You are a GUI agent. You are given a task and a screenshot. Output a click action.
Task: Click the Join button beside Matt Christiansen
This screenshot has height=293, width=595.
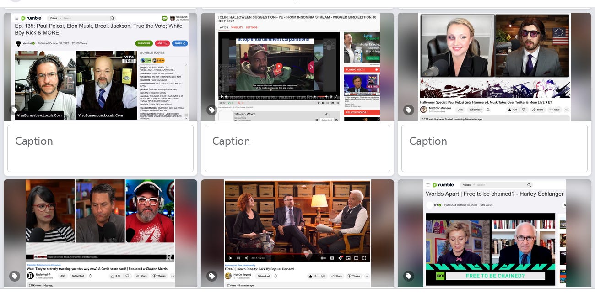[x=460, y=110]
